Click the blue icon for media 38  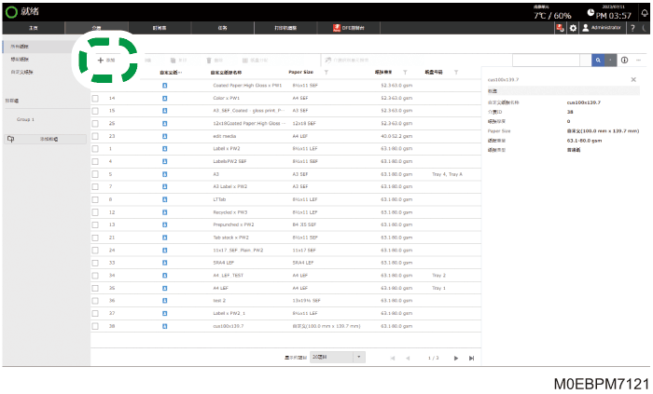tap(164, 326)
